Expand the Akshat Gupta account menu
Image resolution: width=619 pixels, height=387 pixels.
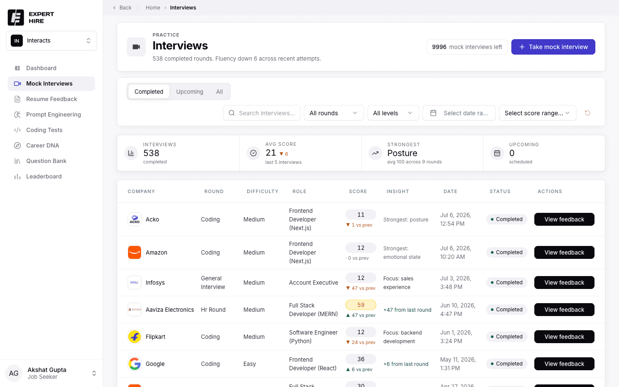pos(51,373)
